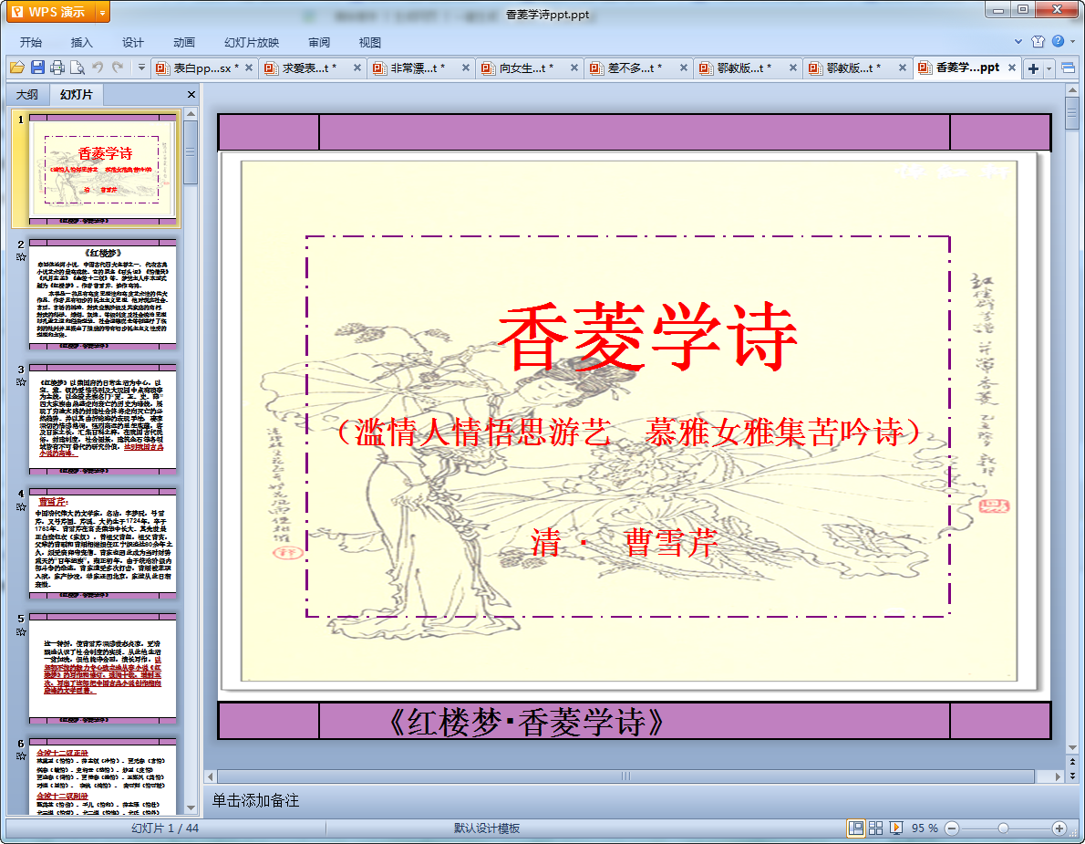Close the 香菱学...ppt document tab
The height and width of the screenshot is (844, 1085).
pyautogui.click(x=1012, y=68)
